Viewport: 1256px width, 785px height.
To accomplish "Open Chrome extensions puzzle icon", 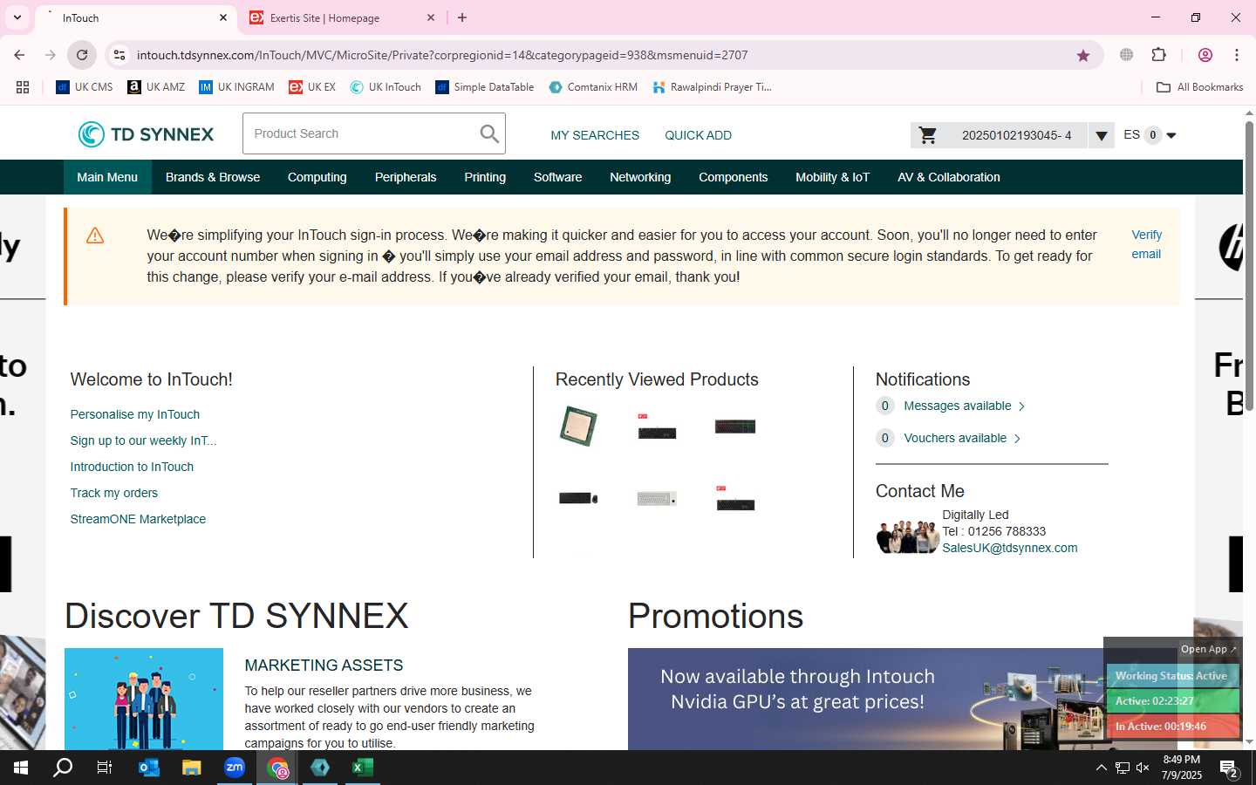I will pyautogui.click(x=1158, y=55).
